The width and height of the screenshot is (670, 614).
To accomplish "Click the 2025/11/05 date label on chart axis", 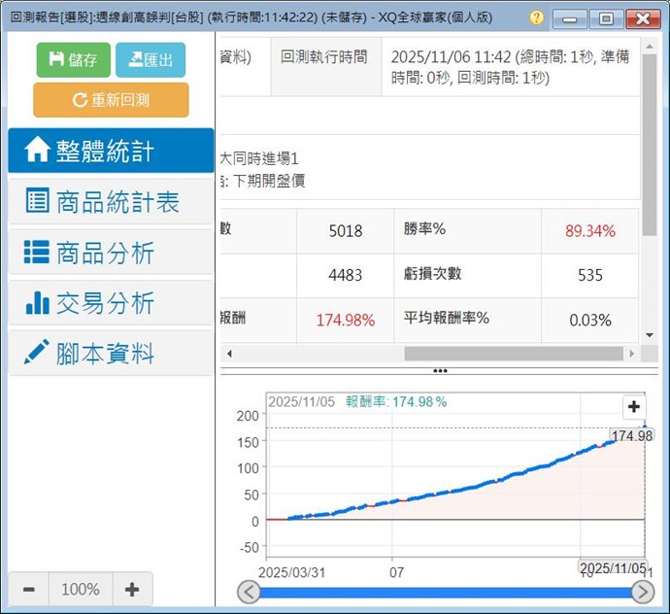I will coord(613,567).
